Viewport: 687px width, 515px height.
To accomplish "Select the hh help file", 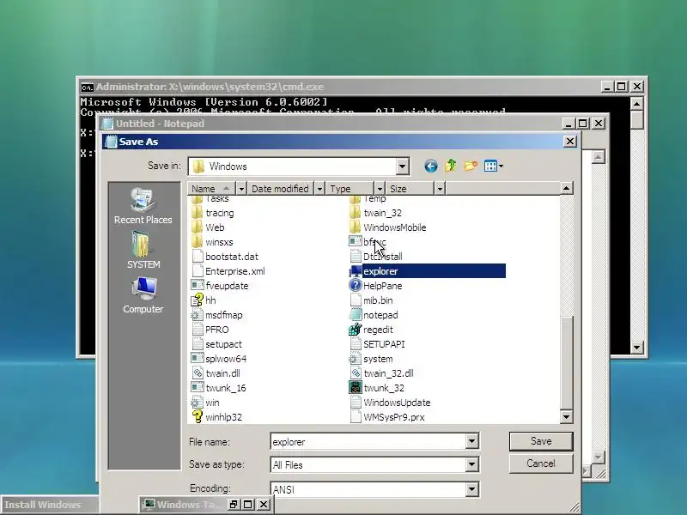I will click(204, 300).
